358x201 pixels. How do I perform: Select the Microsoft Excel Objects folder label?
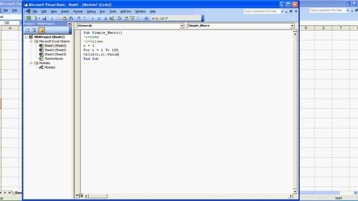pyautogui.click(x=54, y=41)
